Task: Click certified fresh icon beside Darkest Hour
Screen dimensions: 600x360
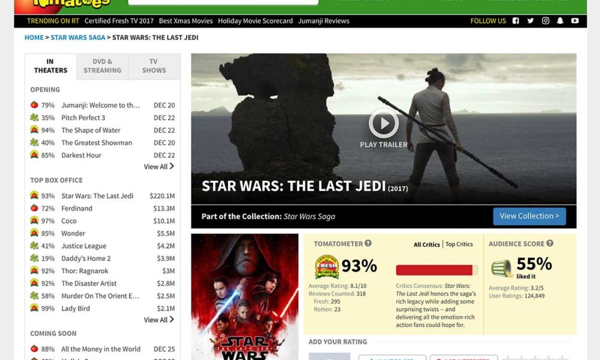Action: click(x=34, y=155)
